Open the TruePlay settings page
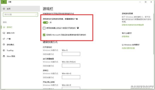155x90 pixels. [20, 50]
